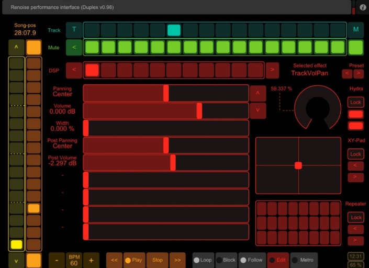
Task: Click the Width slider handle
Action: coord(86,128)
